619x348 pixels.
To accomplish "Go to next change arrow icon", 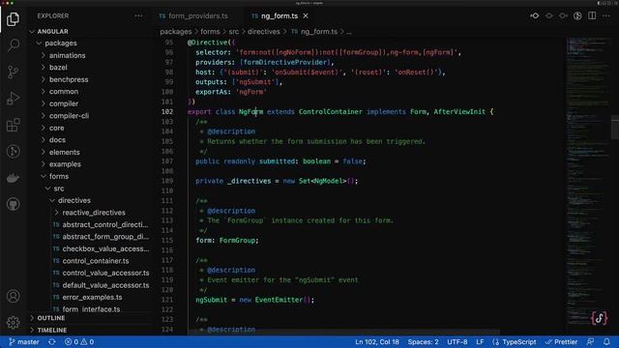I will (563, 15).
